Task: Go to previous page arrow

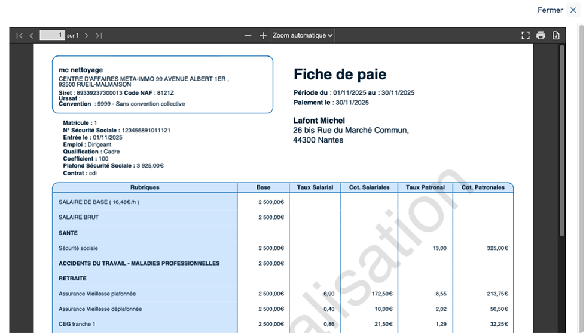Action: 31,35
